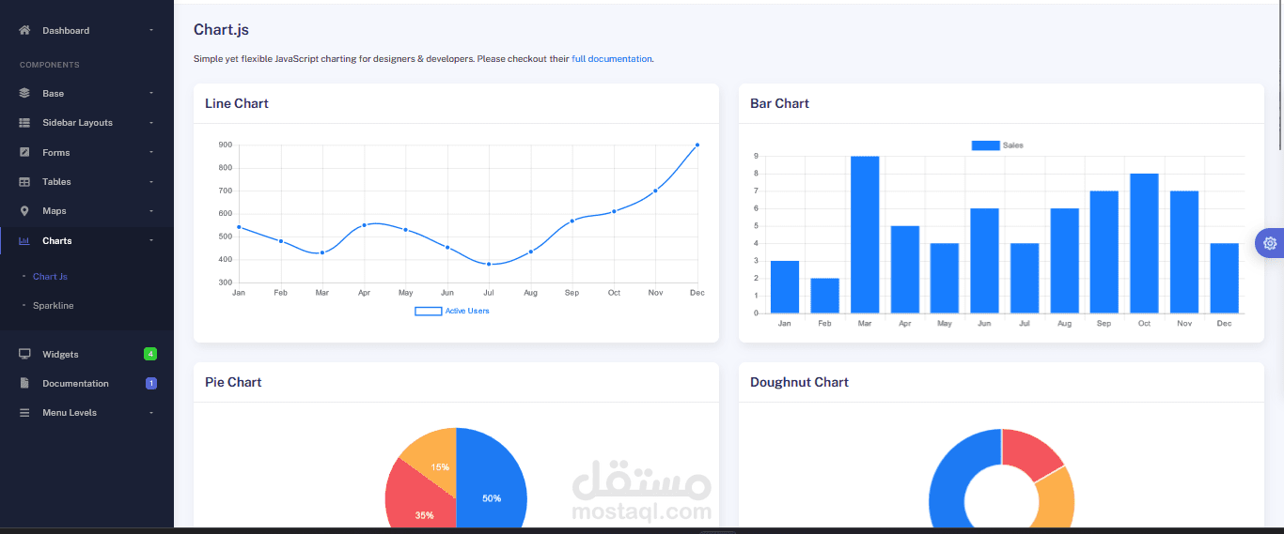Open the Widgets menu item
This screenshot has height=534, width=1284.
[x=86, y=354]
